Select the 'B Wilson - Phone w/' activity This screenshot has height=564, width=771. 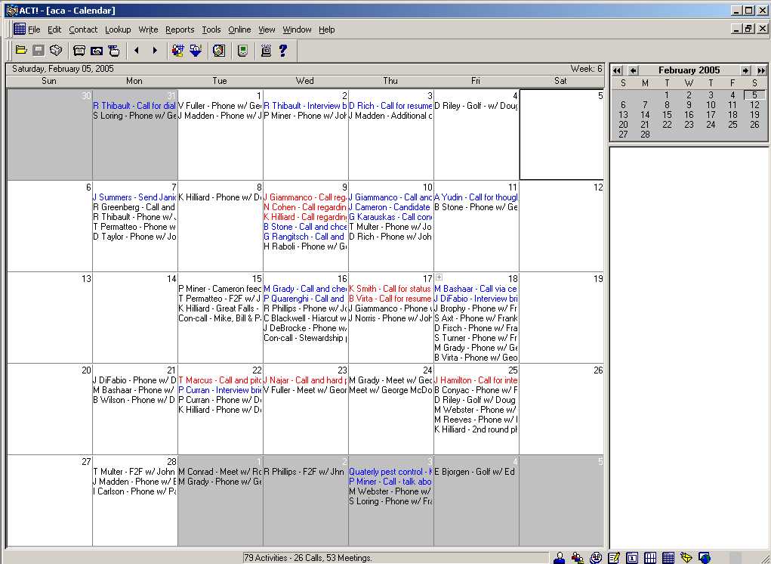(x=134, y=400)
